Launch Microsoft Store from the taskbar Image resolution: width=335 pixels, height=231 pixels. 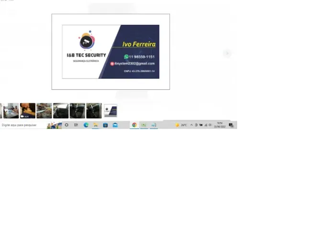[105, 125]
